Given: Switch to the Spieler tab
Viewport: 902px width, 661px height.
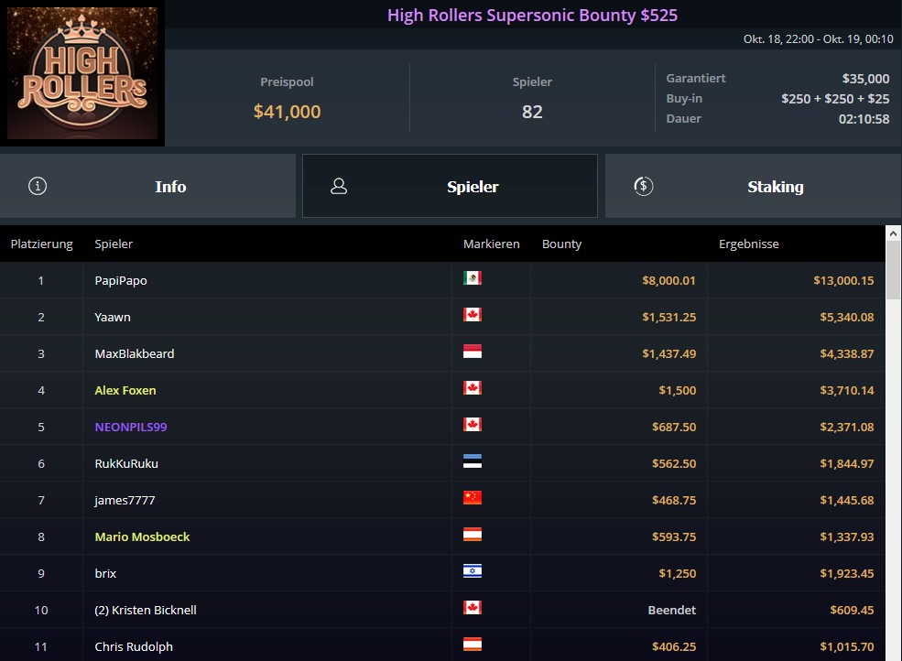Looking at the screenshot, I should coord(450,186).
